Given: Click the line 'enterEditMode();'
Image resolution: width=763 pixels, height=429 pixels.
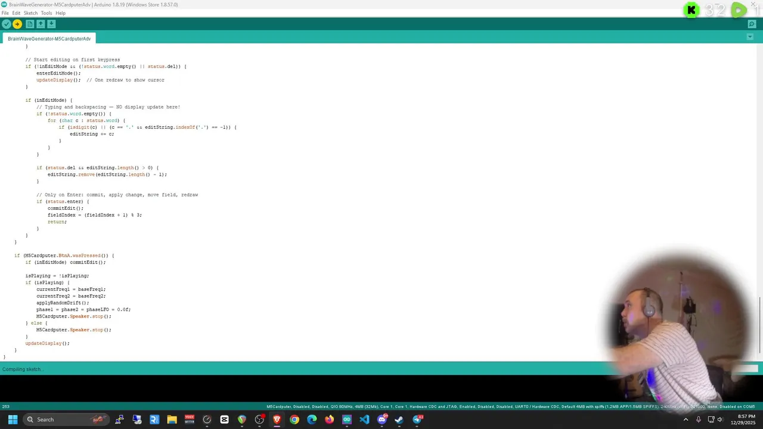Looking at the screenshot, I should pos(58,73).
